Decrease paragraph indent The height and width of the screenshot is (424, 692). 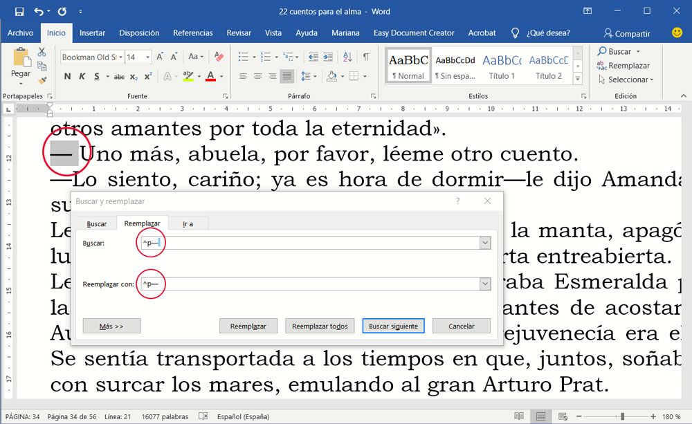click(x=313, y=57)
